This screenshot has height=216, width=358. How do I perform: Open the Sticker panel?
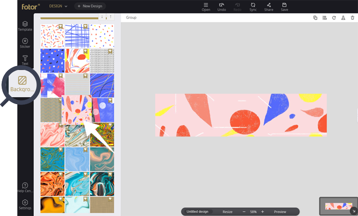click(x=25, y=43)
